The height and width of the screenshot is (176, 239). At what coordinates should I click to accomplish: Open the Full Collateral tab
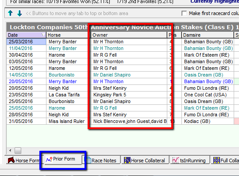225,161
